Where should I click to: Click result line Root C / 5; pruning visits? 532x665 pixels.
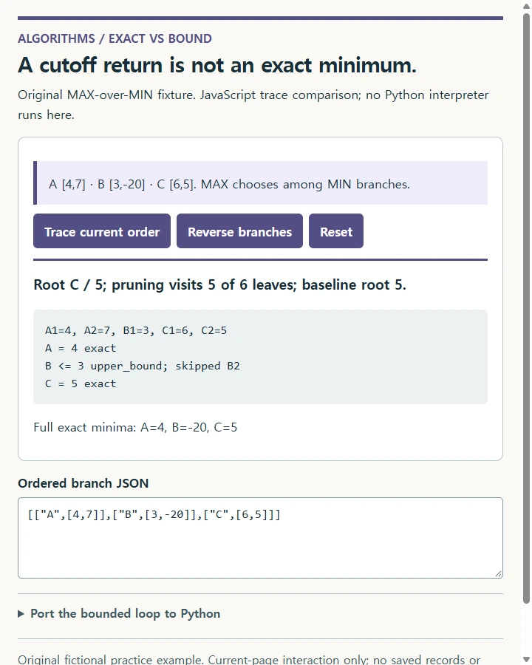(219, 284)
